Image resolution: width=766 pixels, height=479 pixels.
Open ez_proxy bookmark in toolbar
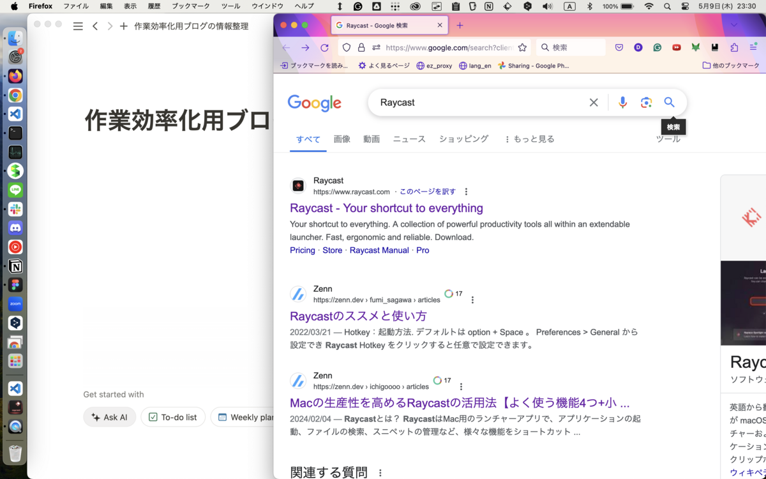click(x=434, y=65)
